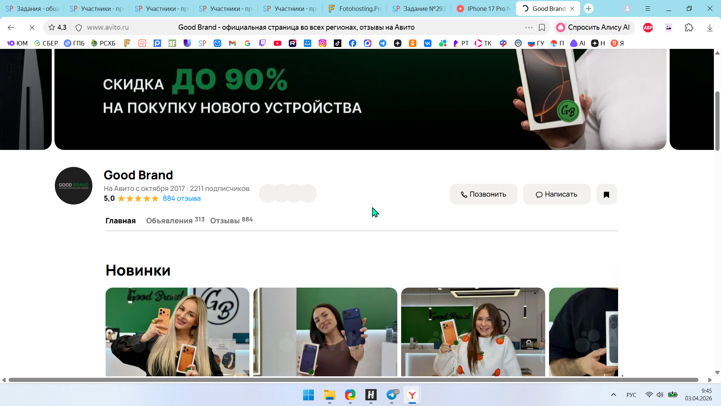
Task: Open the browser hamburger menu
Action: (648, 8)
